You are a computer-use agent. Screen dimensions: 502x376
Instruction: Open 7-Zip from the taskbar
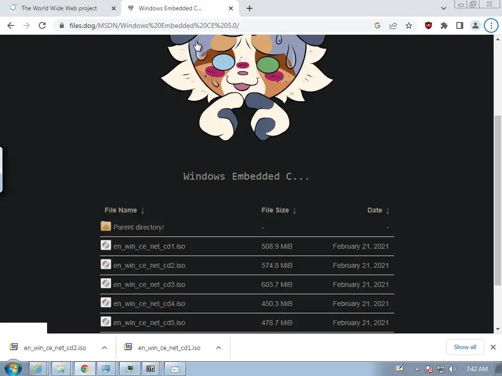(151, 369)
